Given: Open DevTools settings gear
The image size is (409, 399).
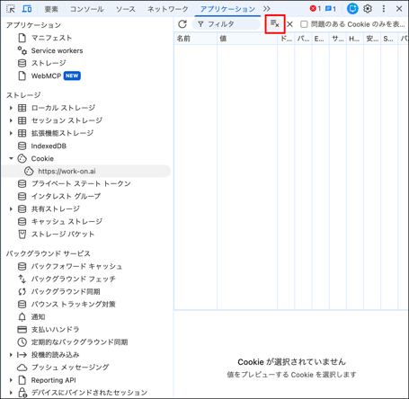Looking at the screenshot, I should click(368, 9).
